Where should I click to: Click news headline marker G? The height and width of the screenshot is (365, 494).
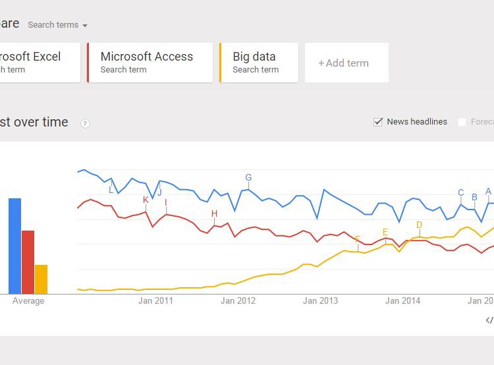(x=248, y=178)
